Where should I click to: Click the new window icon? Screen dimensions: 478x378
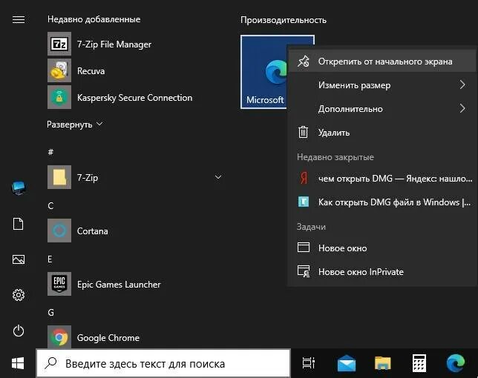pyautogui.click(x=304, y=247)
